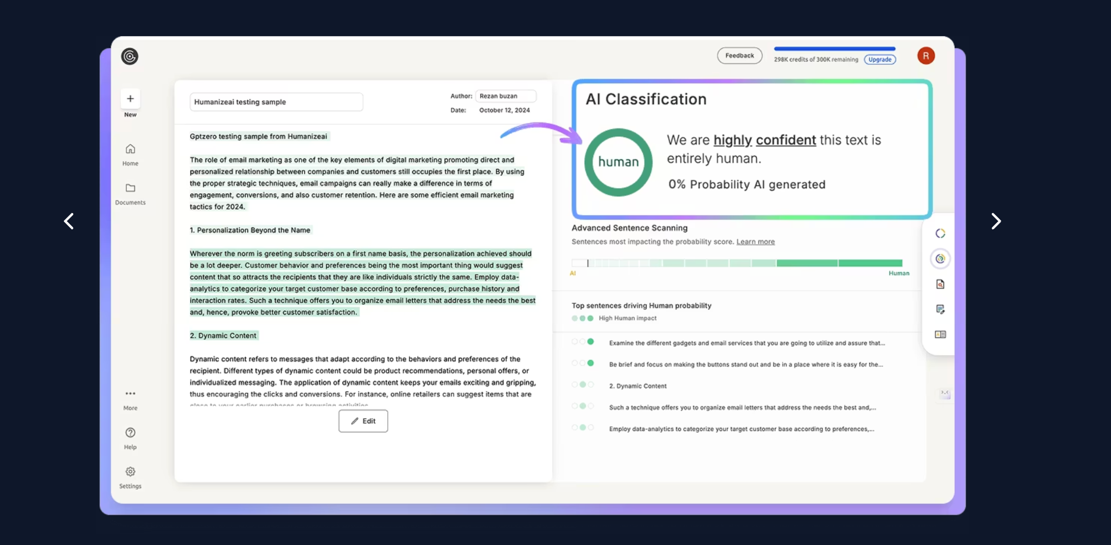The height and width of the screenshot is (545, 1111).
Task: Open the user profile avatar R
Action: pyautogui.click(x=926, y=56)
